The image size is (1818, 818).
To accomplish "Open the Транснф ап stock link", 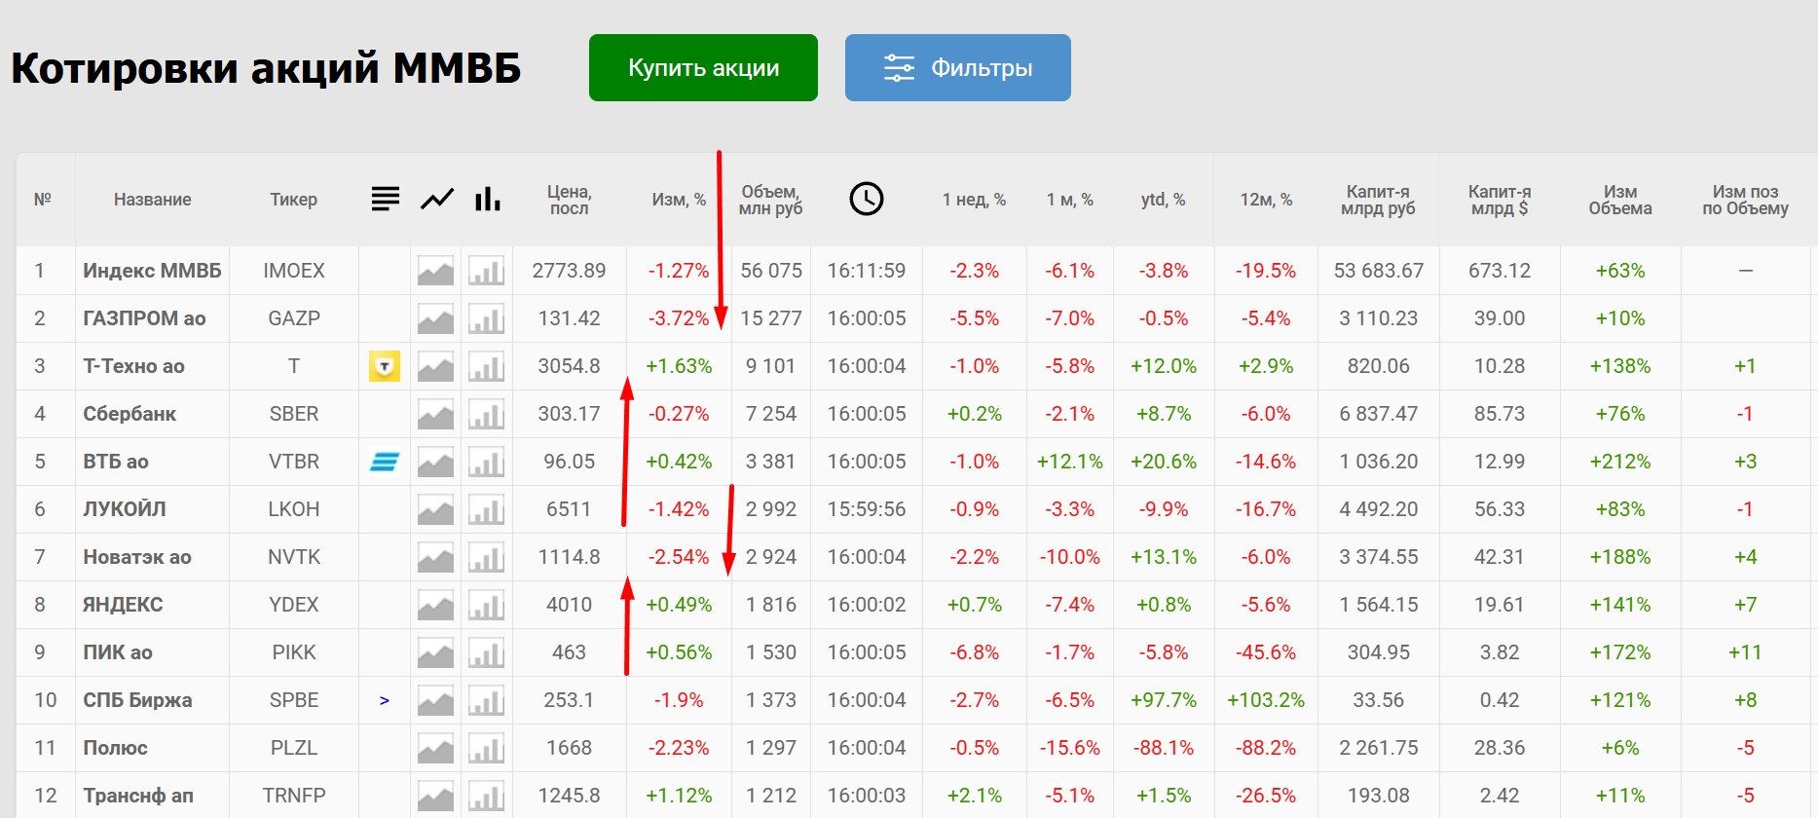I will (x=138, y=796).
